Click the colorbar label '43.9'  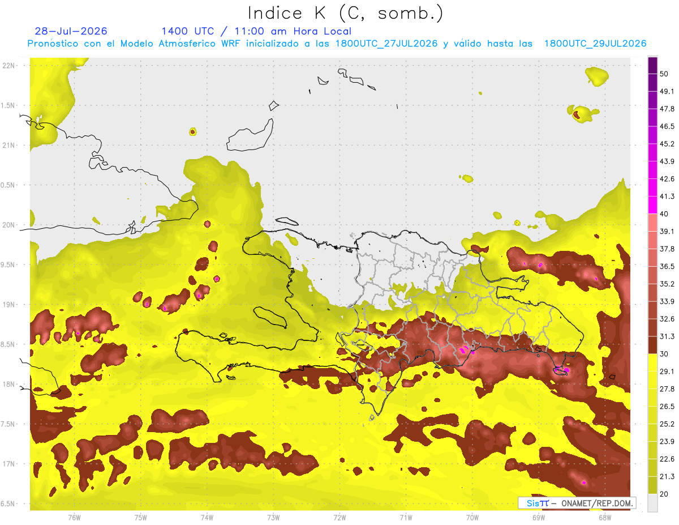[x=667, y=162]
